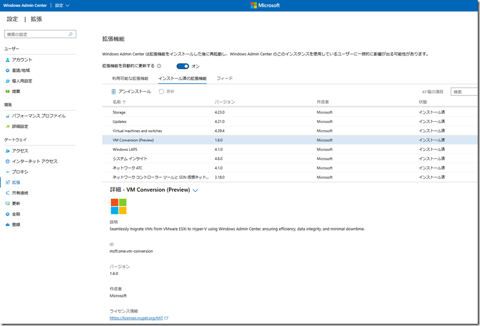Click the インターネット アクセス globe icon
This screenshot has height=326, width=480.
pos(8,162)
